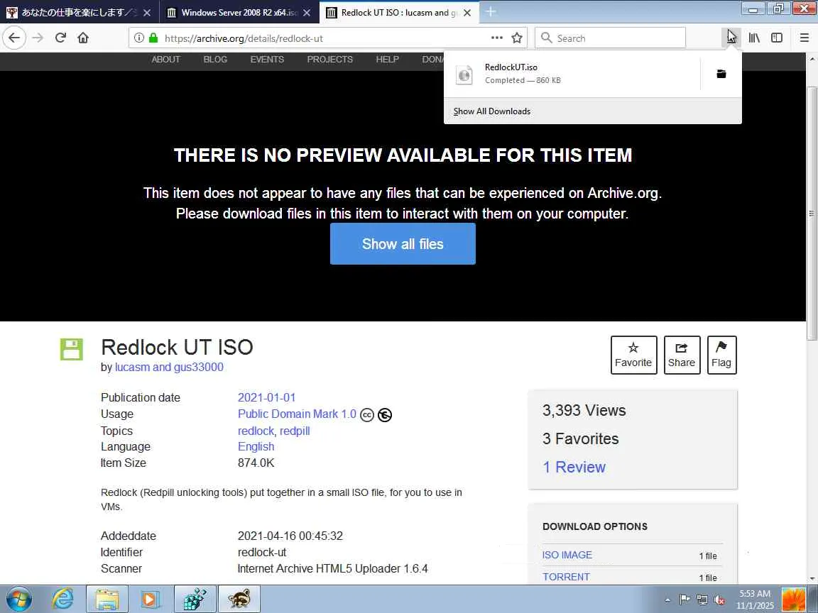Show hidden tray icons arrow

point(667,600)
